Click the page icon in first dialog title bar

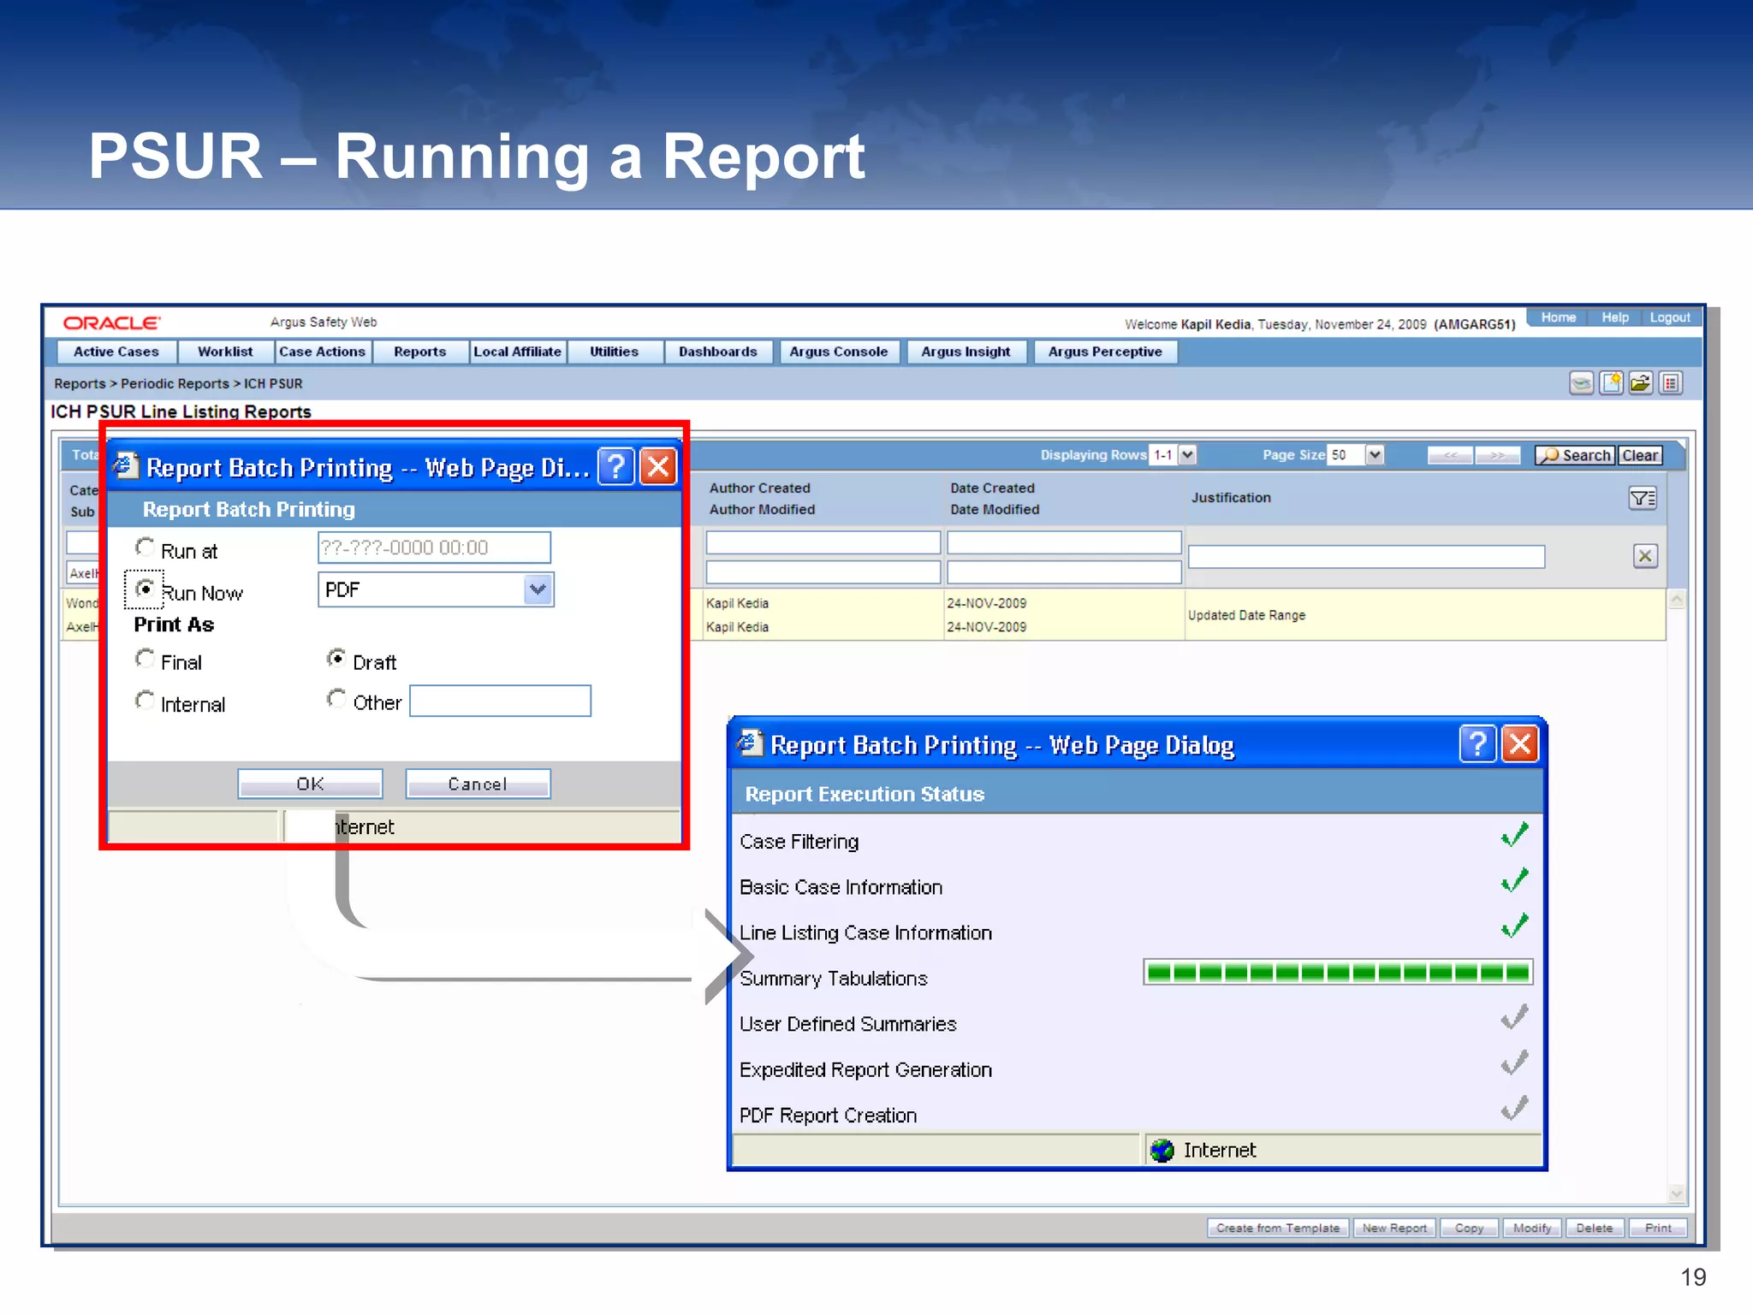pyautogui.click(x=126, y=465)
